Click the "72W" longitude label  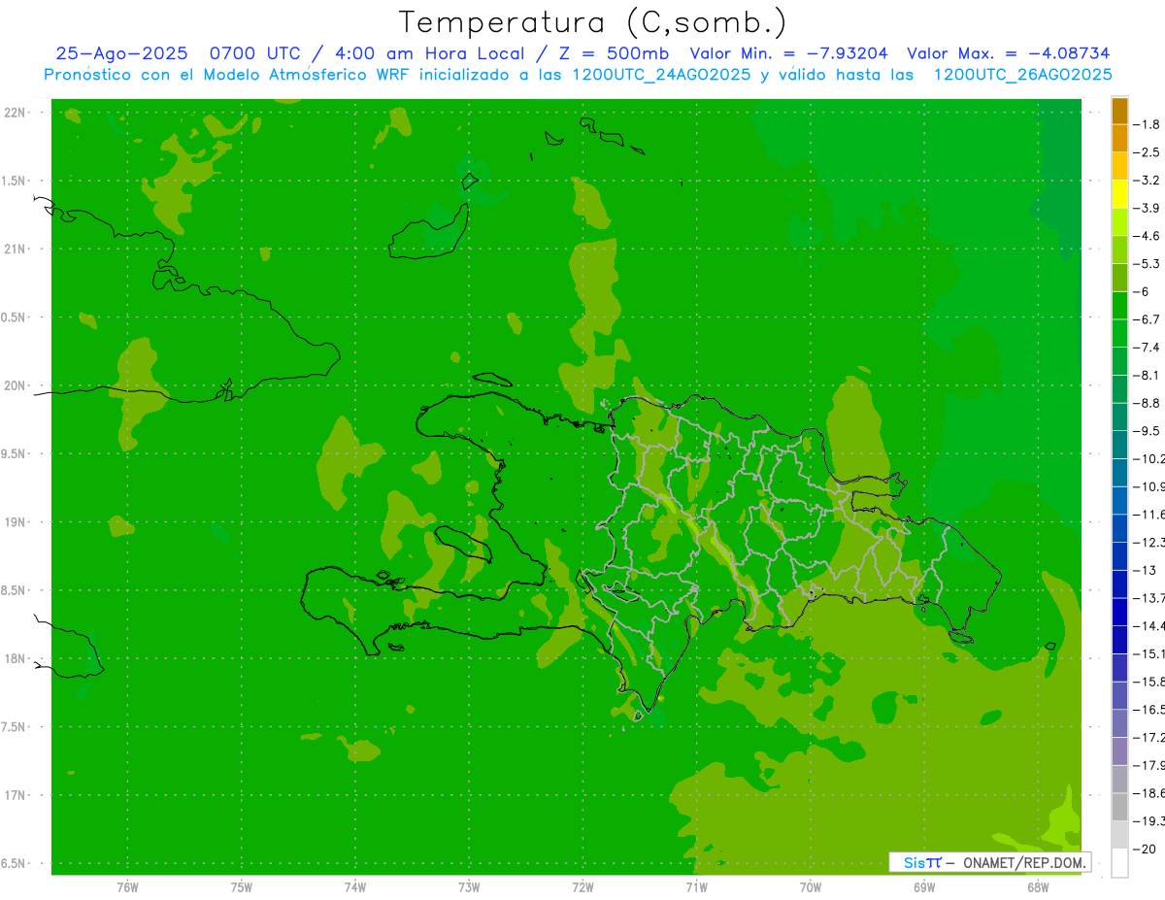[582, 887]
